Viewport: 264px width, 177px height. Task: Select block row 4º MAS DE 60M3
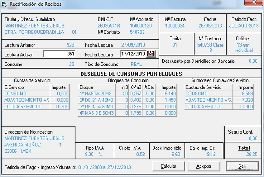click(x=128, y=113)
